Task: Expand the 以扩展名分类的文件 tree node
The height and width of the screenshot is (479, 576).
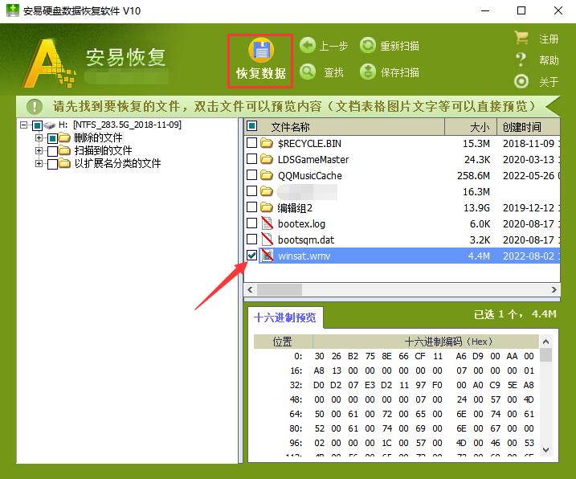Action: point(39,163)
